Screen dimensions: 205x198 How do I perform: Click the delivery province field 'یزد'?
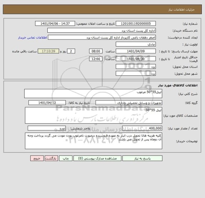pos(136,66)
